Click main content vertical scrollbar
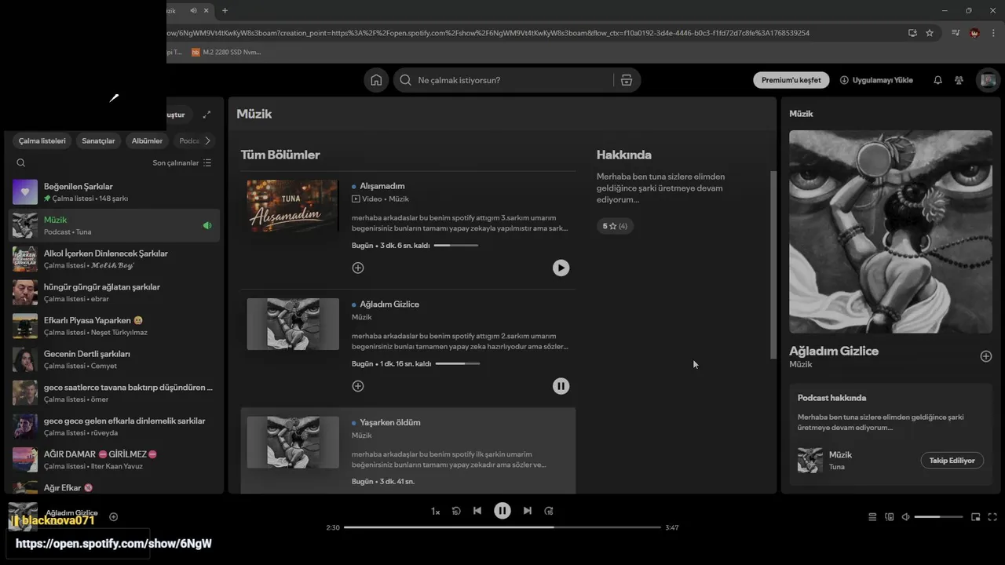1005x565 pixels. tap(773, 265)
